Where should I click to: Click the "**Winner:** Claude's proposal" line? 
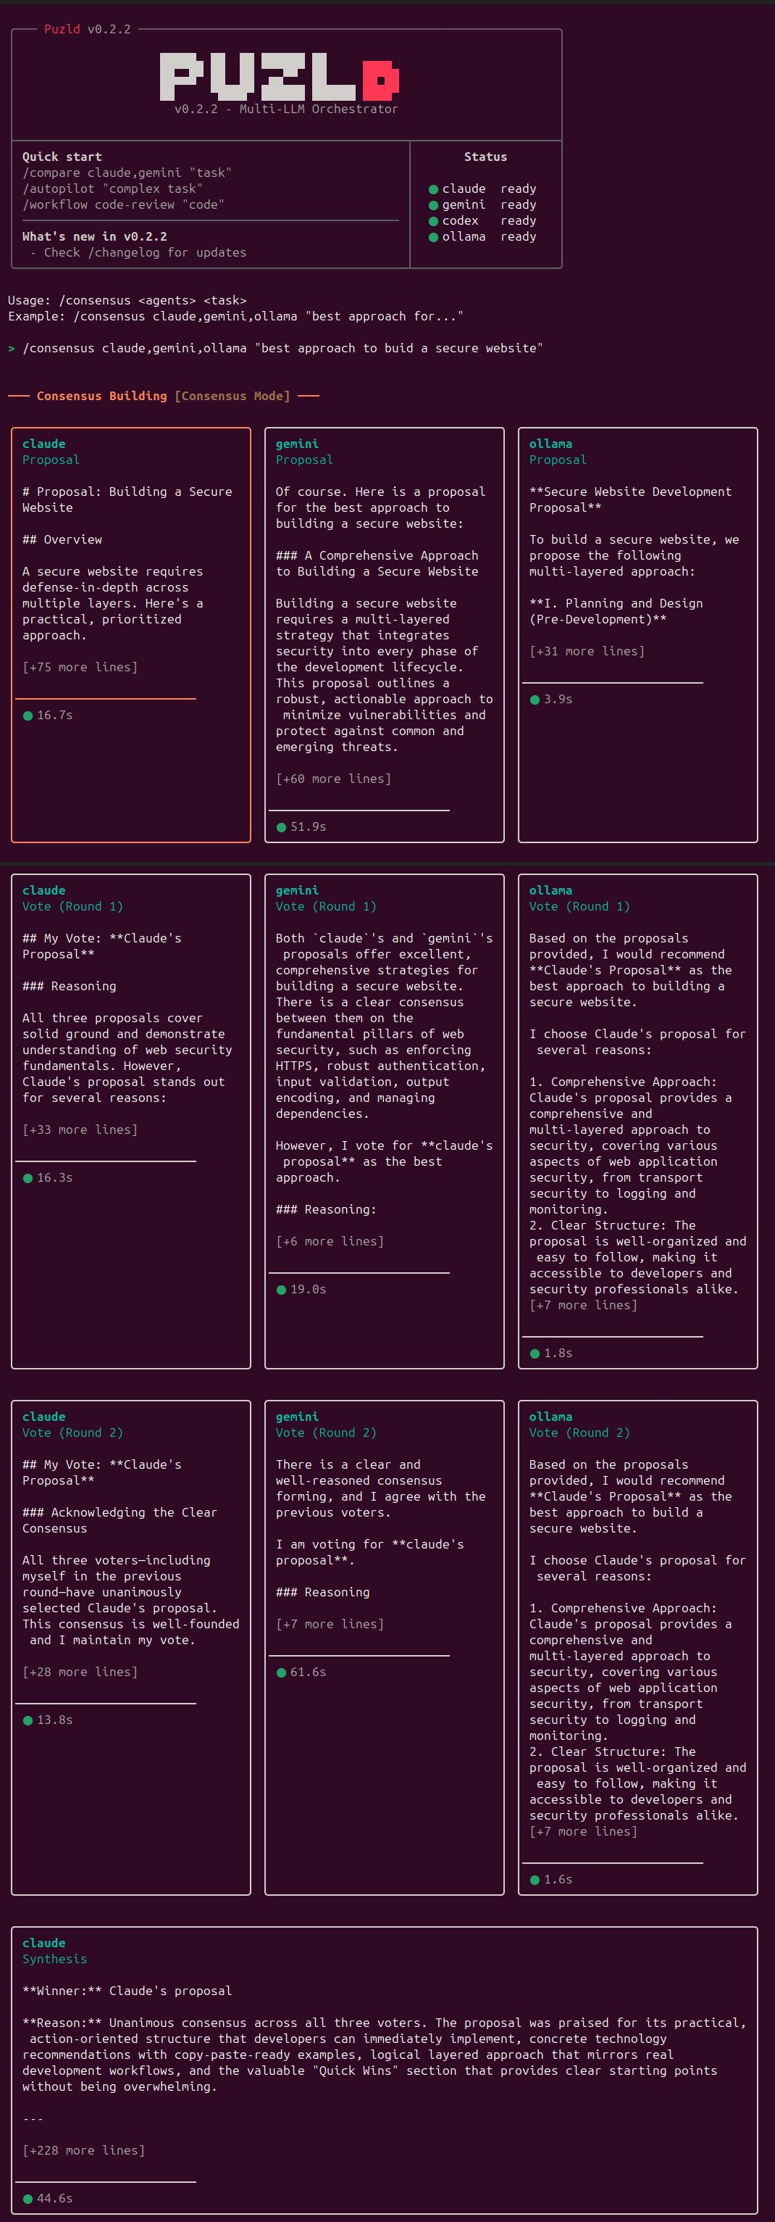(x=127, y=1990)
